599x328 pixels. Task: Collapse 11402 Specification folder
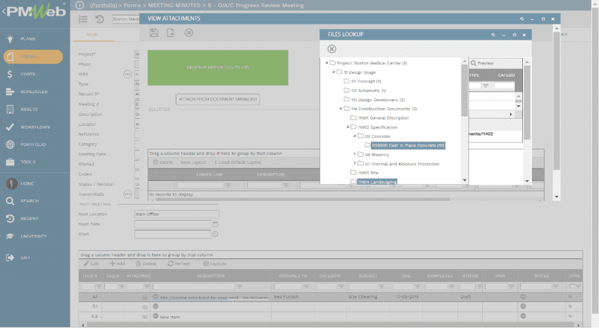point(347,127)
